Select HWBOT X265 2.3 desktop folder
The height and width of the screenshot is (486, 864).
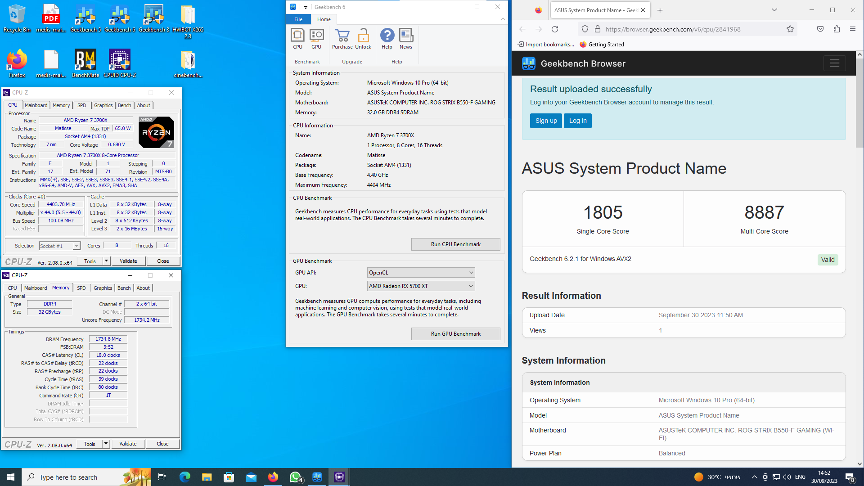[x=188, y=22]
